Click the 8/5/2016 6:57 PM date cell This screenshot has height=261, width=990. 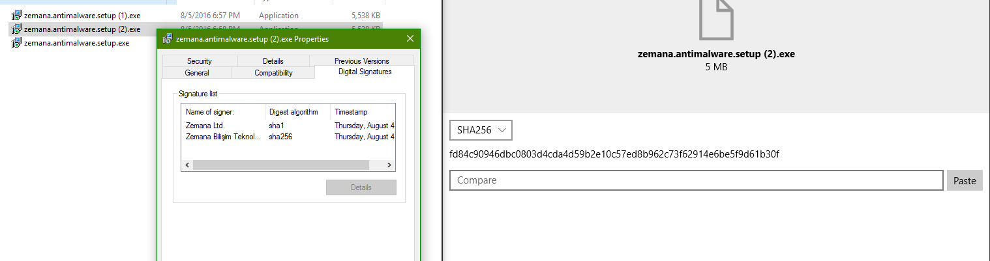click(210, 15)
